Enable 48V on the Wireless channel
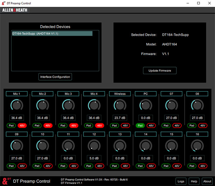This screenshot has height=186, width=215. [125, 125]
